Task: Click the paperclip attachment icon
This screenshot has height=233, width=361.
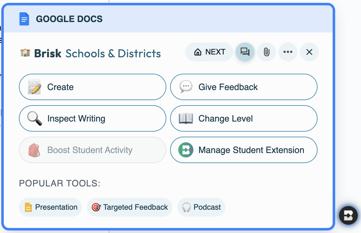Action: point(266,52)
